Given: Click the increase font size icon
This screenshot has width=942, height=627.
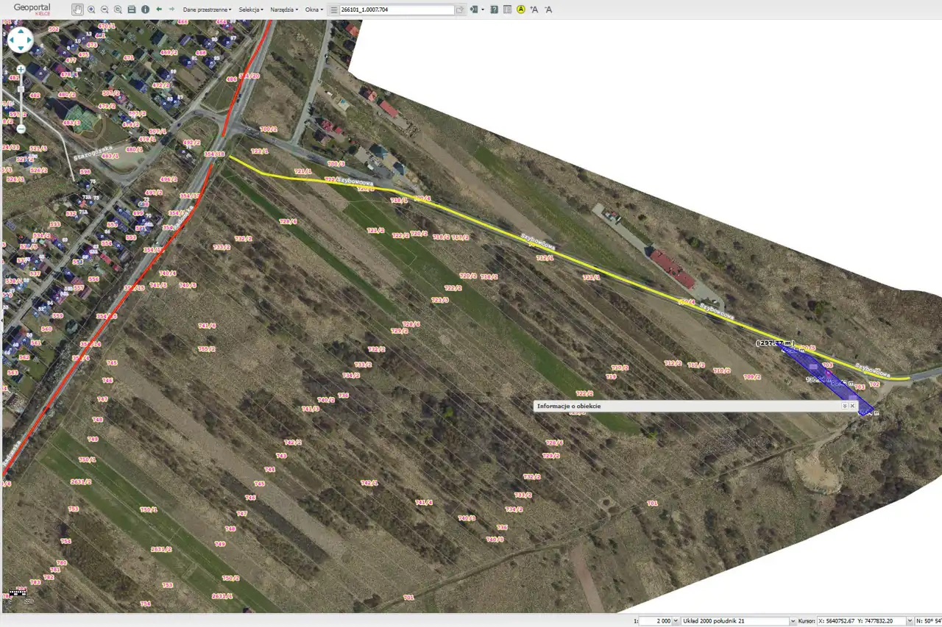Looking at the screenshot, I should click(x=534, y=10).
